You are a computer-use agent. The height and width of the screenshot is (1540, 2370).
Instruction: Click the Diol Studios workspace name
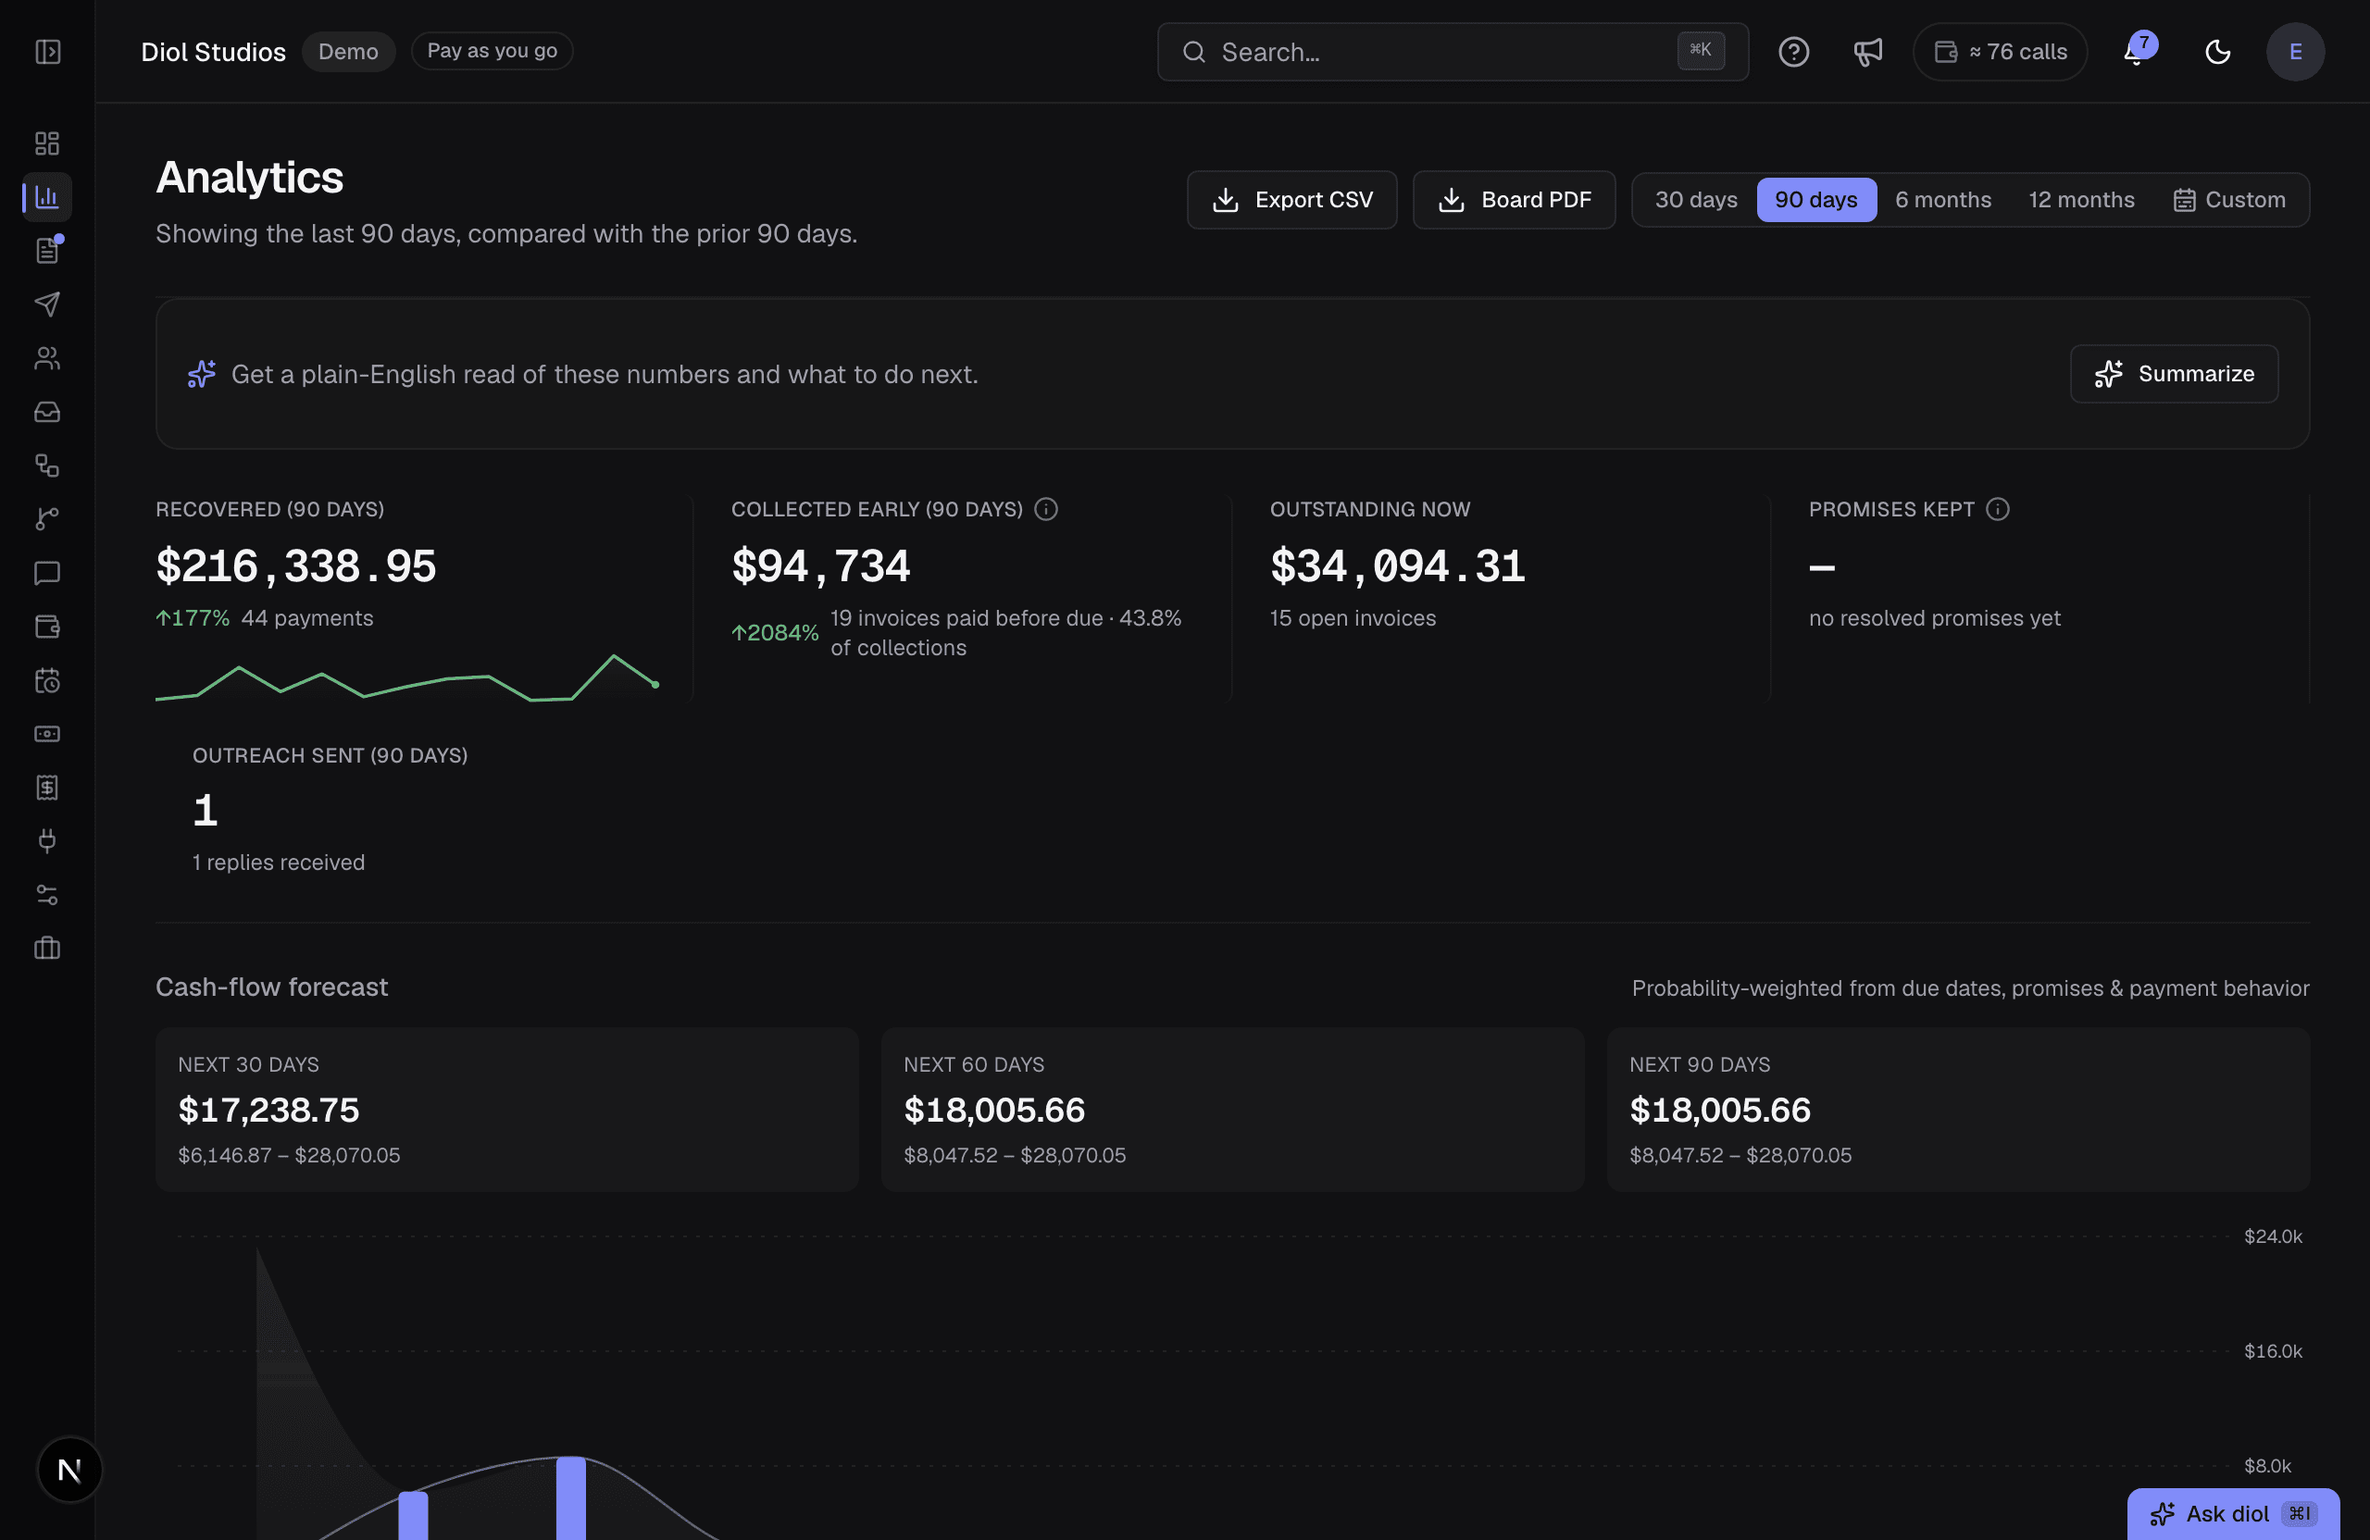tap(213, 52)
